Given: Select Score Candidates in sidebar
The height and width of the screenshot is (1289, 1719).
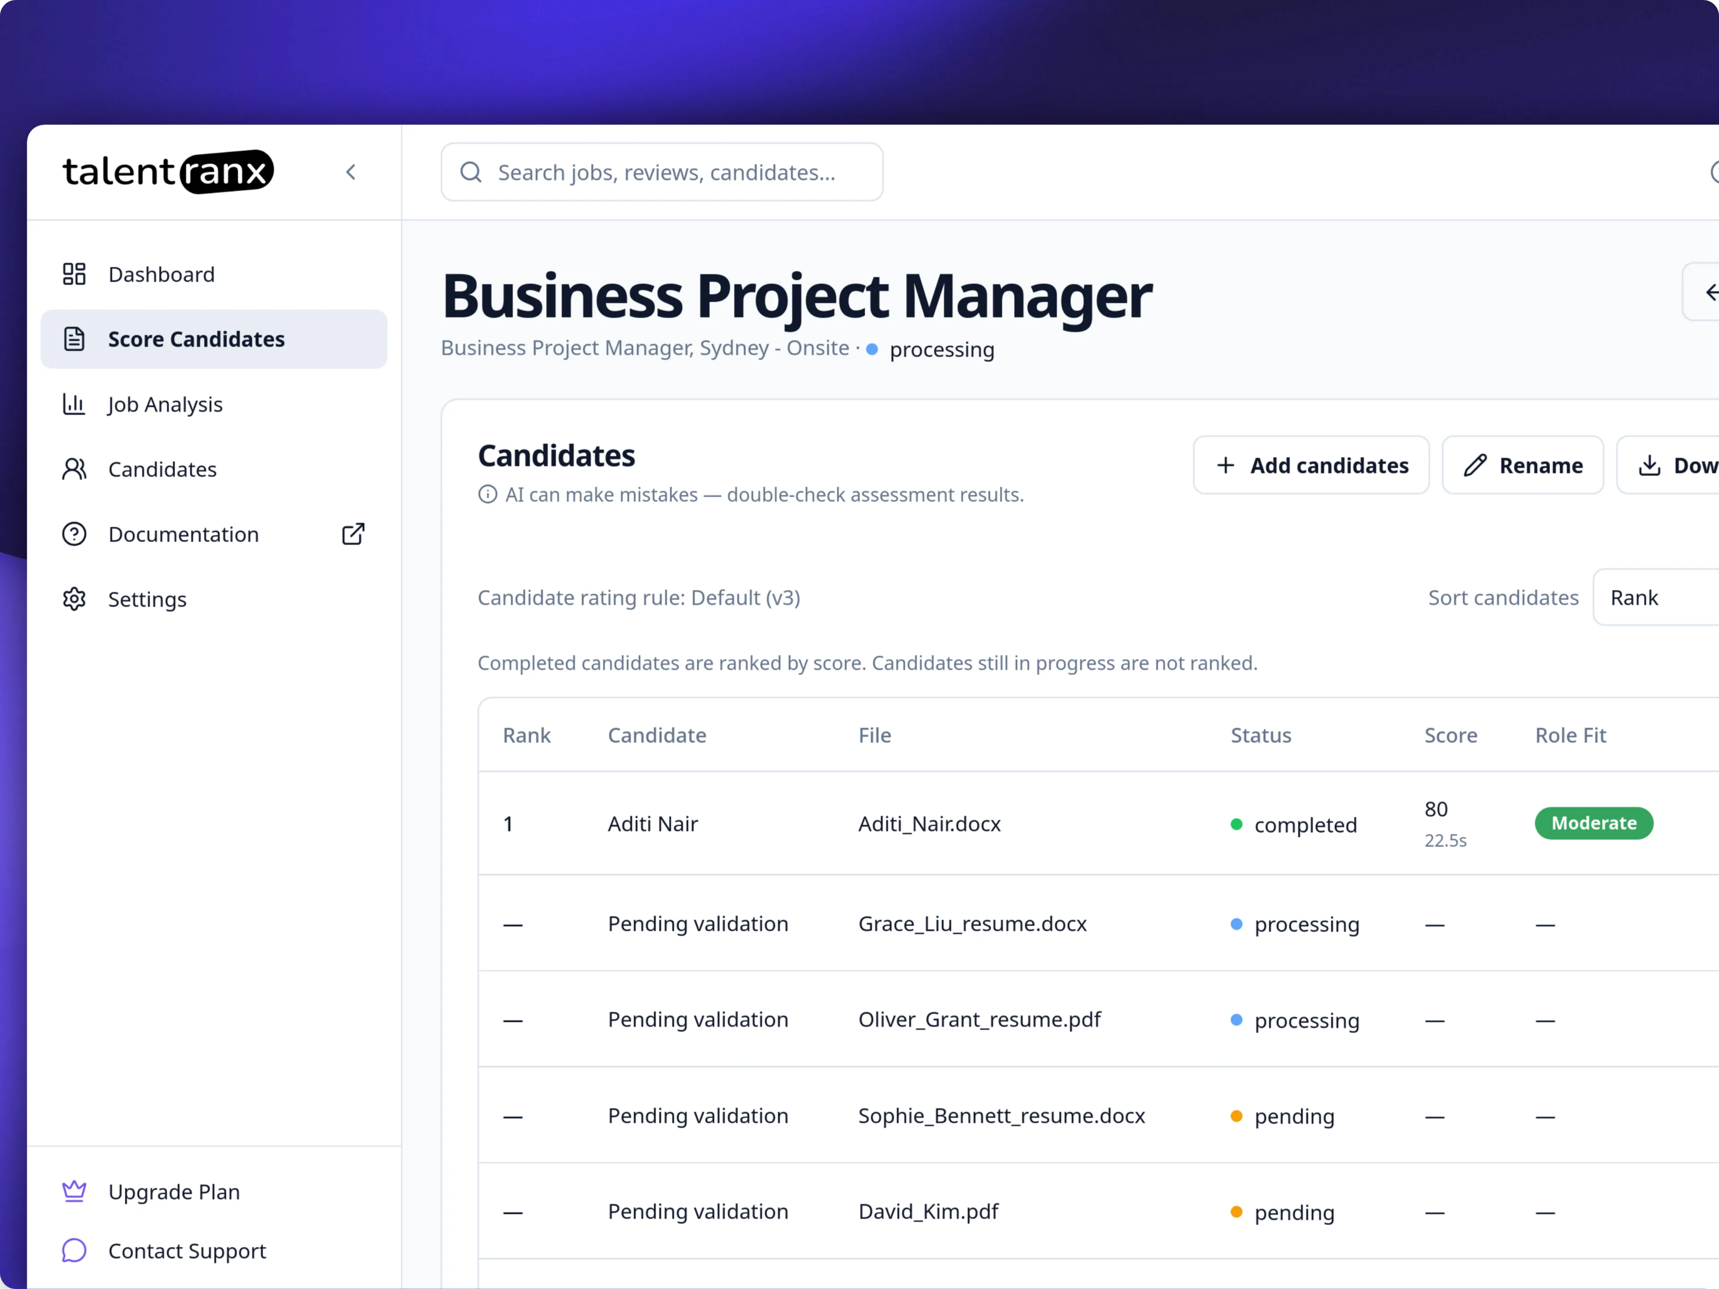Looking at the screenshot, I should pos(214,340).
